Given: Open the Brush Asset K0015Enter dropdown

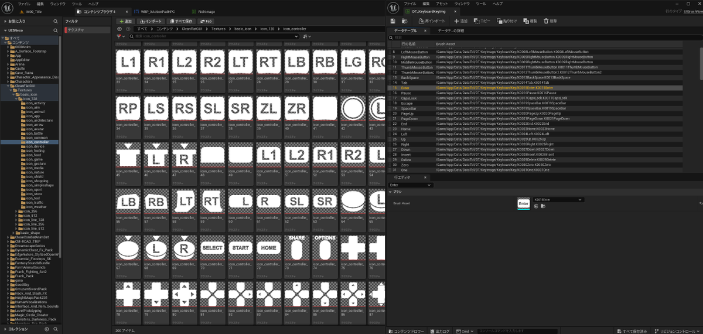Looking at the screenshot, I should point(558,200).
